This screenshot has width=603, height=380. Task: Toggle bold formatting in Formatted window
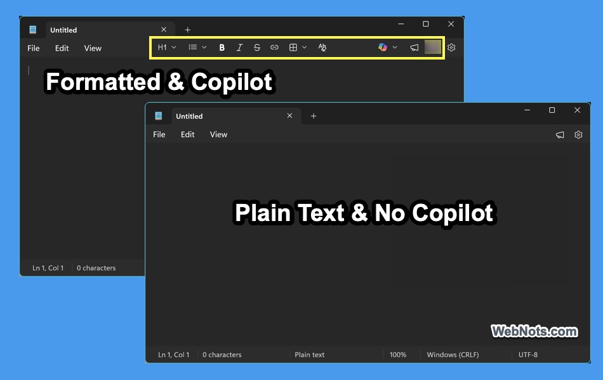[x=222, y=47]
